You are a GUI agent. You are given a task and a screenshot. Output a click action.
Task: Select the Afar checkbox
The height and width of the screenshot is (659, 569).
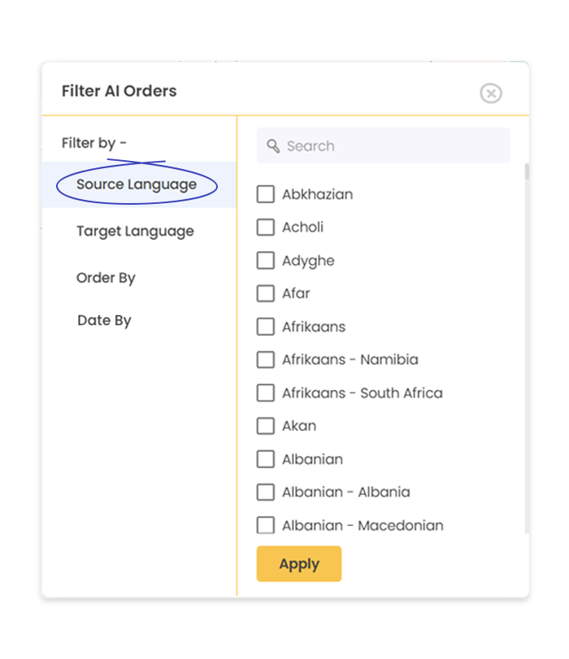pos(265,293)
